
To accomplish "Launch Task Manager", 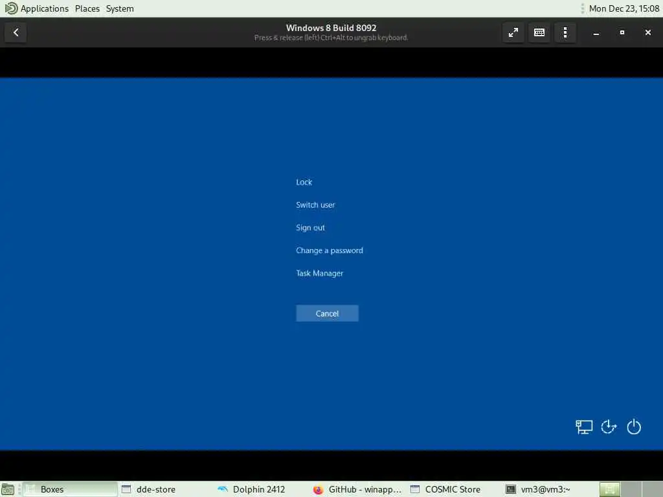I will [320, 274].
